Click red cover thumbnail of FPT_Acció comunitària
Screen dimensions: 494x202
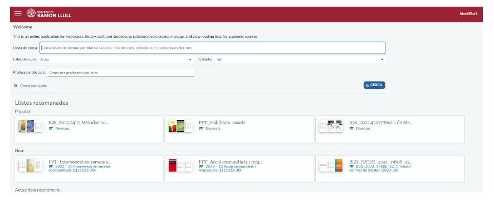tap(173, 165)
